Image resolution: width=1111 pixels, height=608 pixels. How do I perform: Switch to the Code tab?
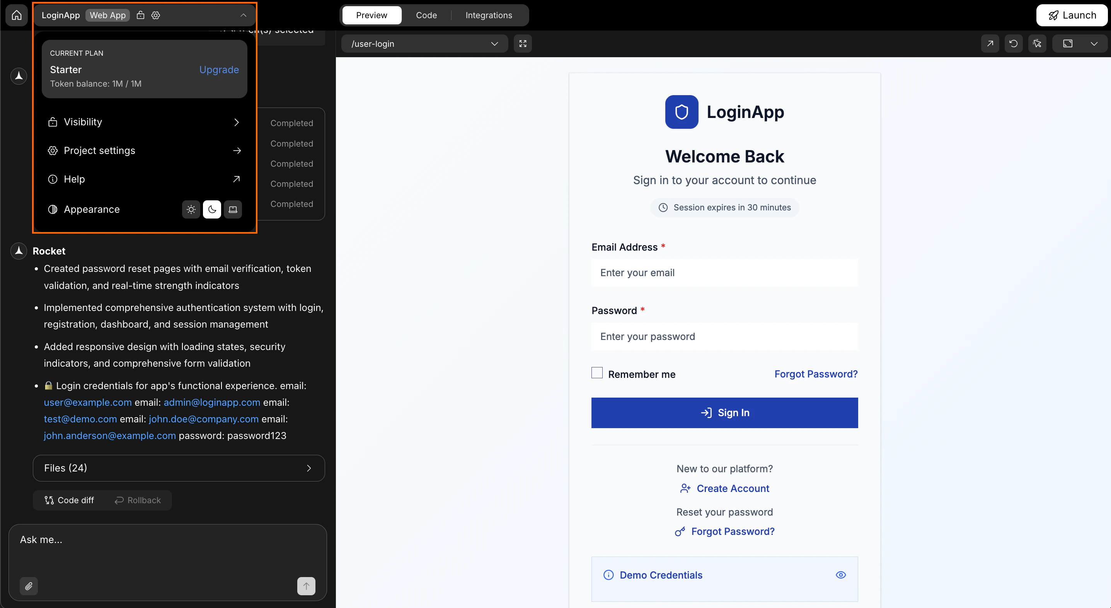tap(426, 15)
